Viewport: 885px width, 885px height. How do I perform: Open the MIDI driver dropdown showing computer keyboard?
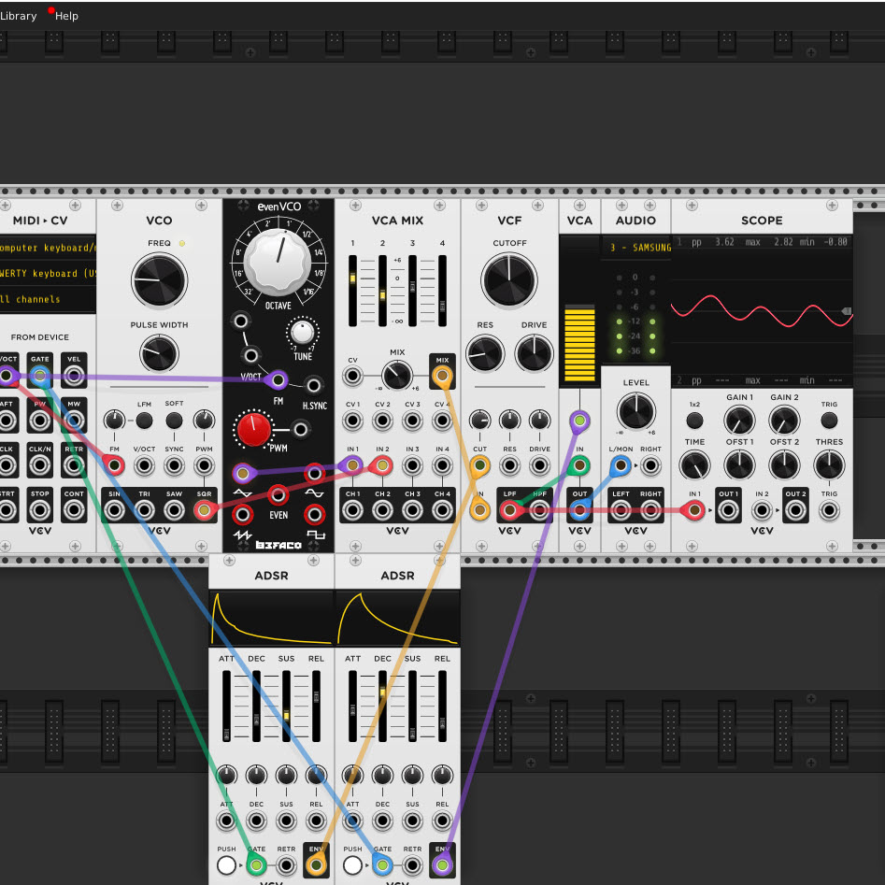pos(49,248)
